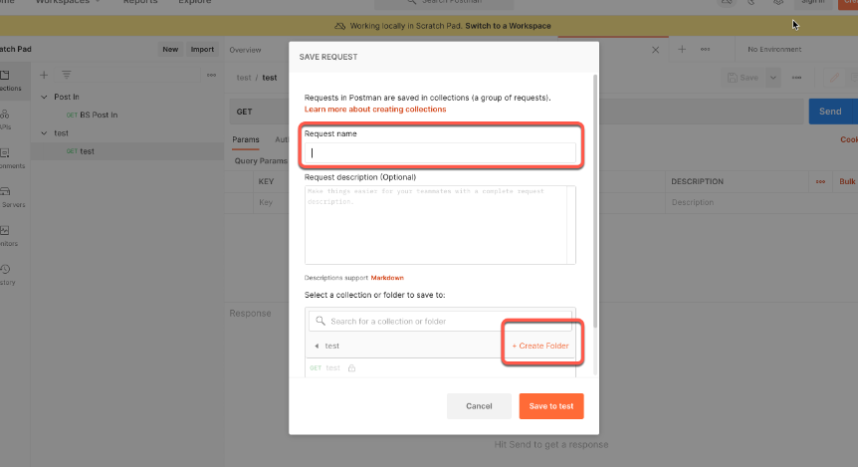
Task: Open the Environments sidebar icon
Action: click(x=5, y=154)
